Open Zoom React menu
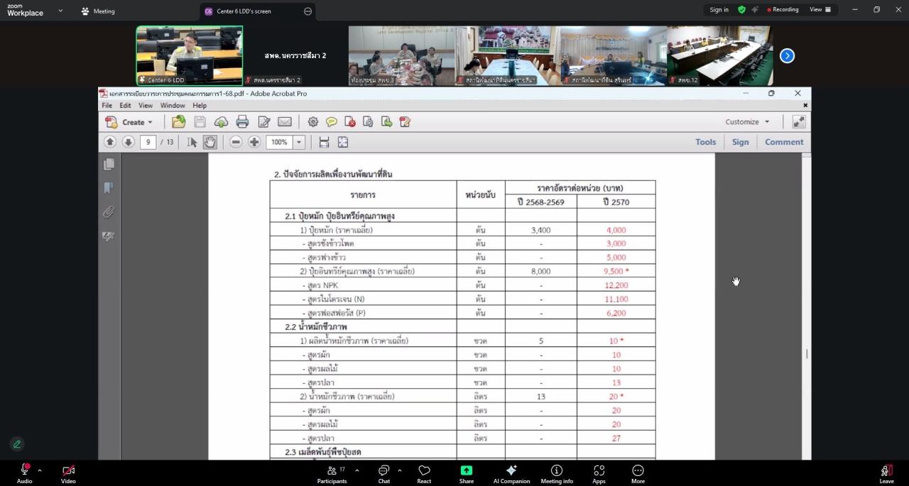The height and width of the screenshot is (486, 909). [x=424, y=473]
